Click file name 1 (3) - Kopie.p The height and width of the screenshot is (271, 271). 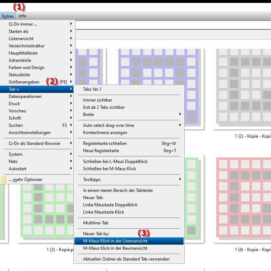[60, 250]
